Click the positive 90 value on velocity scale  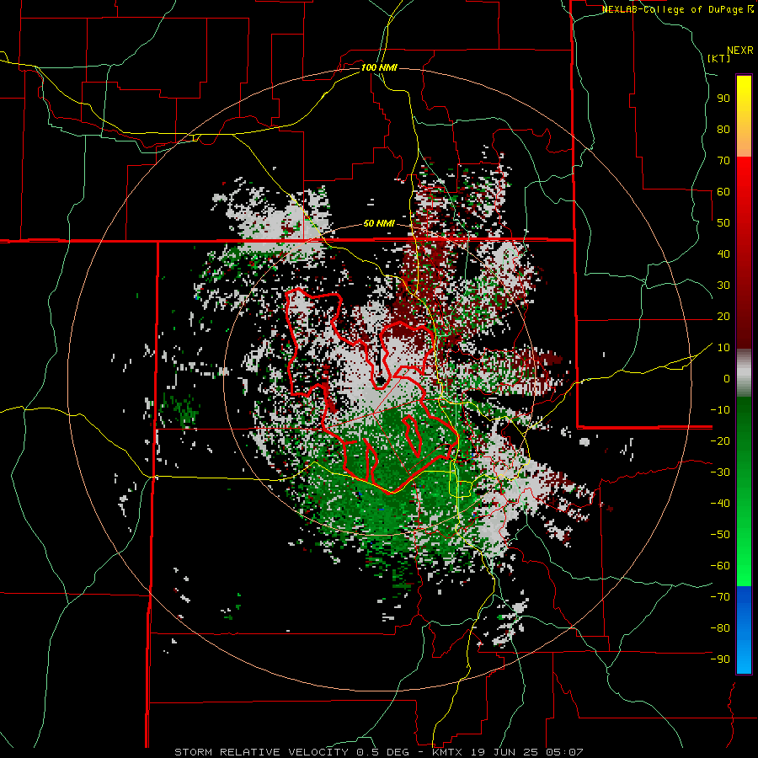723,99
